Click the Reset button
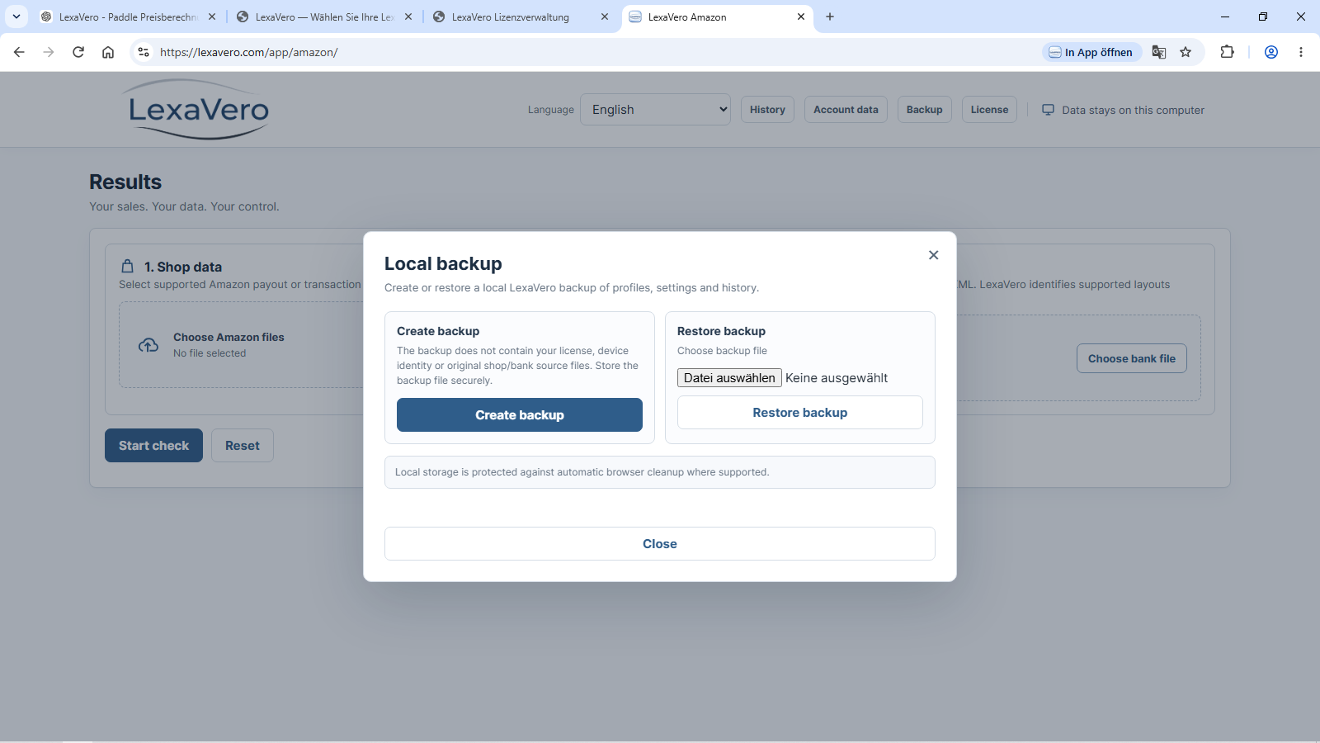 click(243, 446)
